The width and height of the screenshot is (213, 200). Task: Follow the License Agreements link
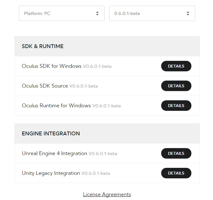coord(107,194)
